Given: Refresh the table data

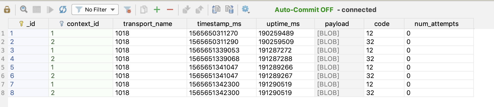Looking at the screenshot, I should coord(63,10).
